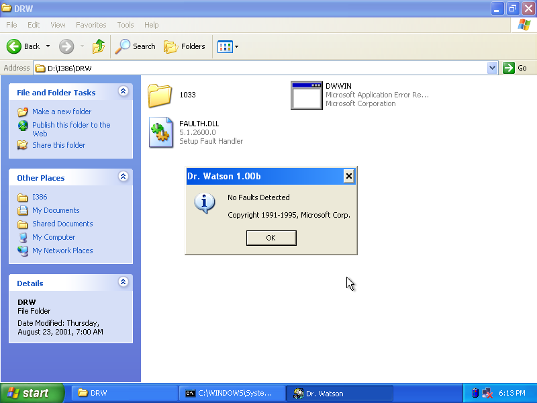
Task: Expand the address bar dropdown arrow
Action: coord(492,68)
